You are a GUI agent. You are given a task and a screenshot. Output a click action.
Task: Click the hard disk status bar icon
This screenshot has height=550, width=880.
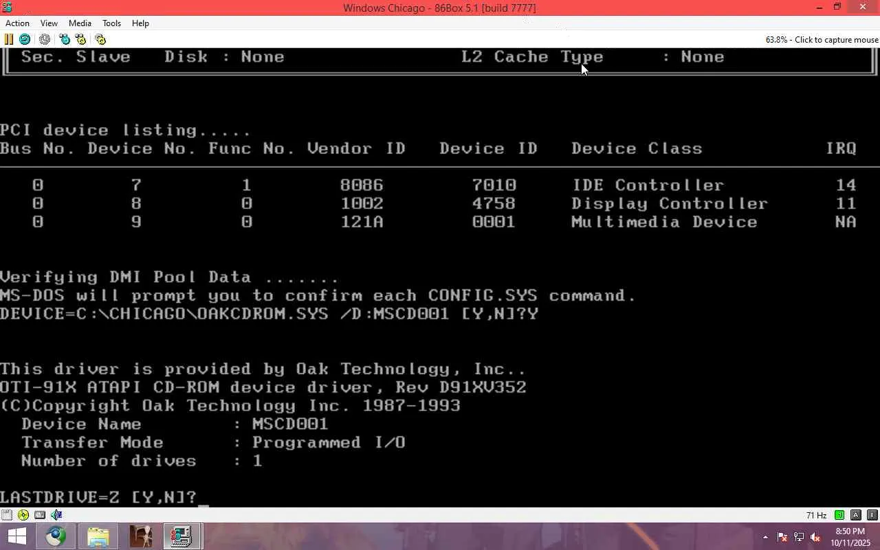click(x=40, y=515)
